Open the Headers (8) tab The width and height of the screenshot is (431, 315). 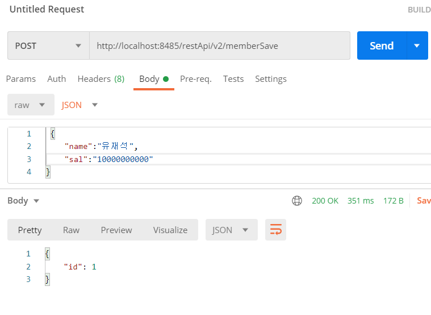[101, 79]
